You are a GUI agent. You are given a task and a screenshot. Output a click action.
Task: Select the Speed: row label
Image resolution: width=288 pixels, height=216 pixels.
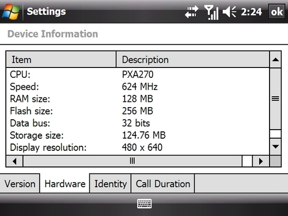click(24, 87)
